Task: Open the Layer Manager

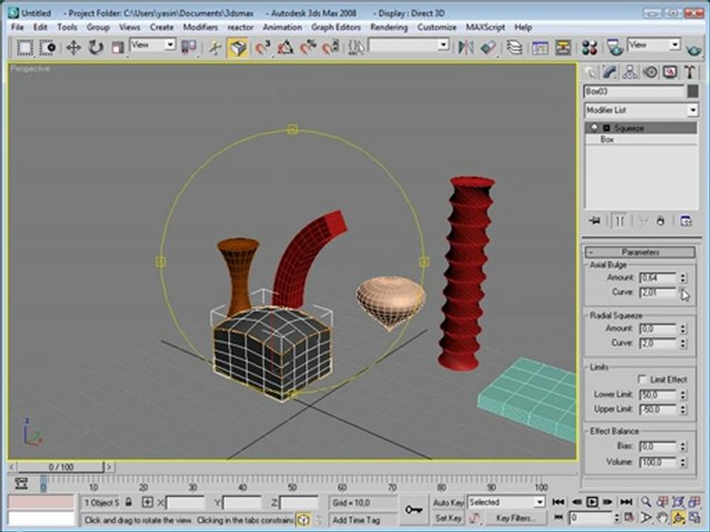Action: [515, 47]
